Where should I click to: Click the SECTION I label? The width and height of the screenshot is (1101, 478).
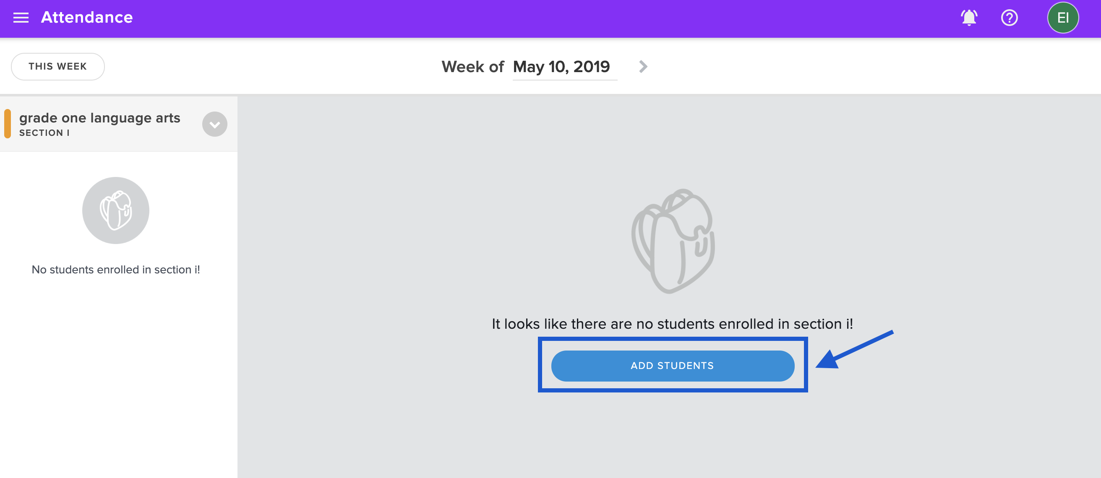44,133
